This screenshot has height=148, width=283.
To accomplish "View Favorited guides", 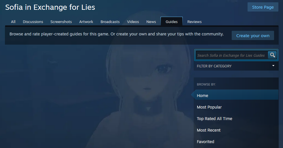I will [205, 142].
